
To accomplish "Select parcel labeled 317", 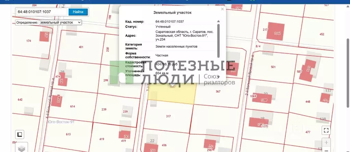I will [169, 116].
